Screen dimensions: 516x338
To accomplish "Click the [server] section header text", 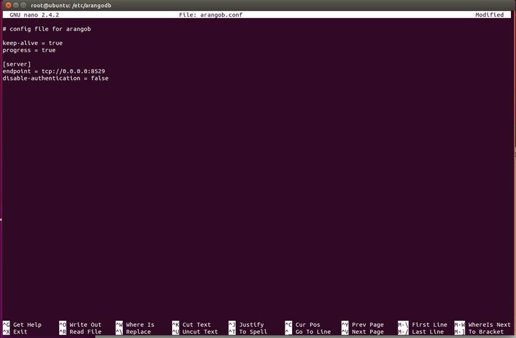I will pos(16,64).
